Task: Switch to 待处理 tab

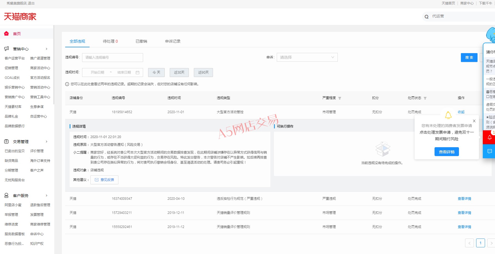Action: [x=110, y=41]
